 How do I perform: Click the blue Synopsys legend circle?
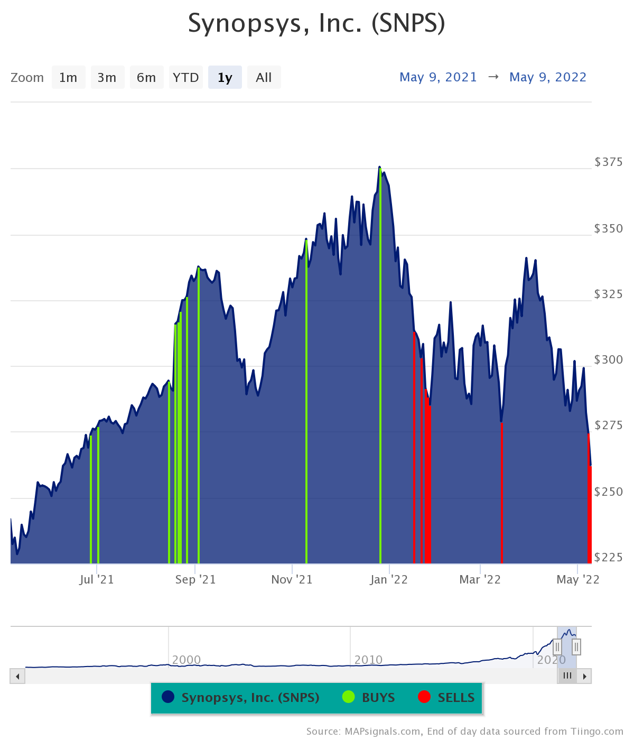(168, 697)
